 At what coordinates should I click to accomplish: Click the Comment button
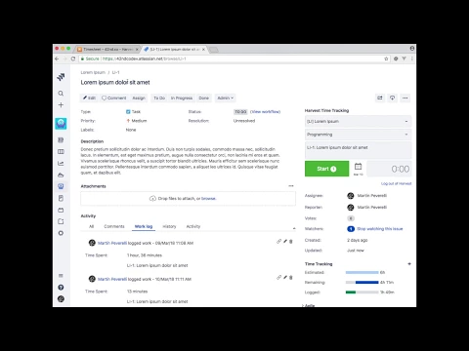click(x=113, y=97)
